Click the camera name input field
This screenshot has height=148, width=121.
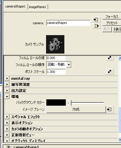click(68, 23)
